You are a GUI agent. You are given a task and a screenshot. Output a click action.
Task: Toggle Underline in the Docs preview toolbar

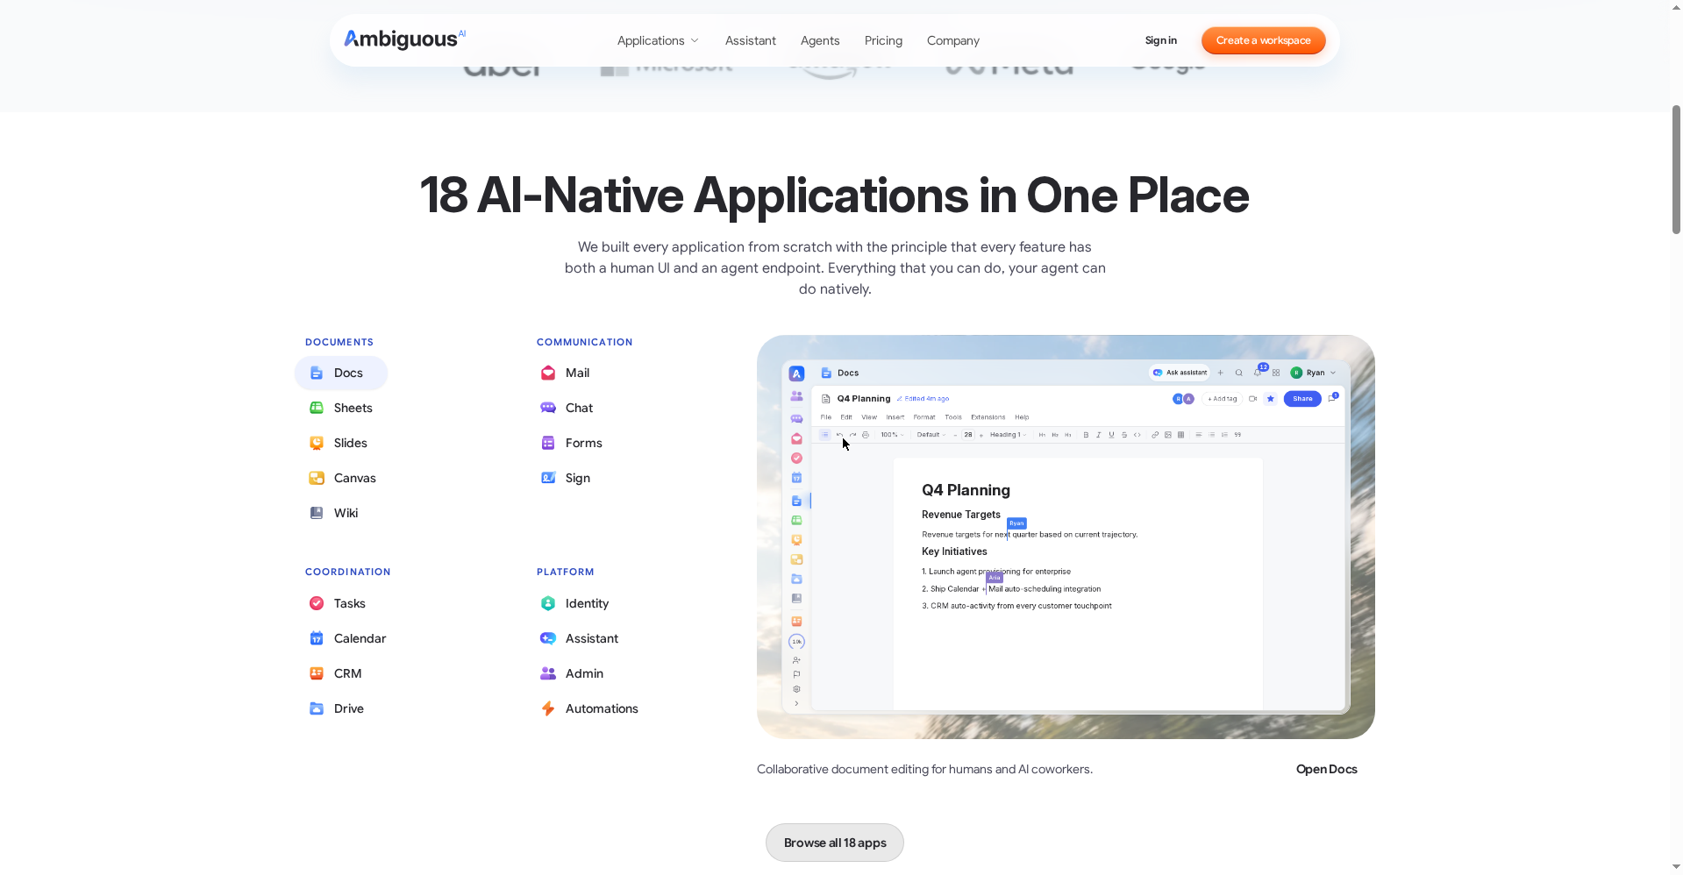pos(1111,435)
